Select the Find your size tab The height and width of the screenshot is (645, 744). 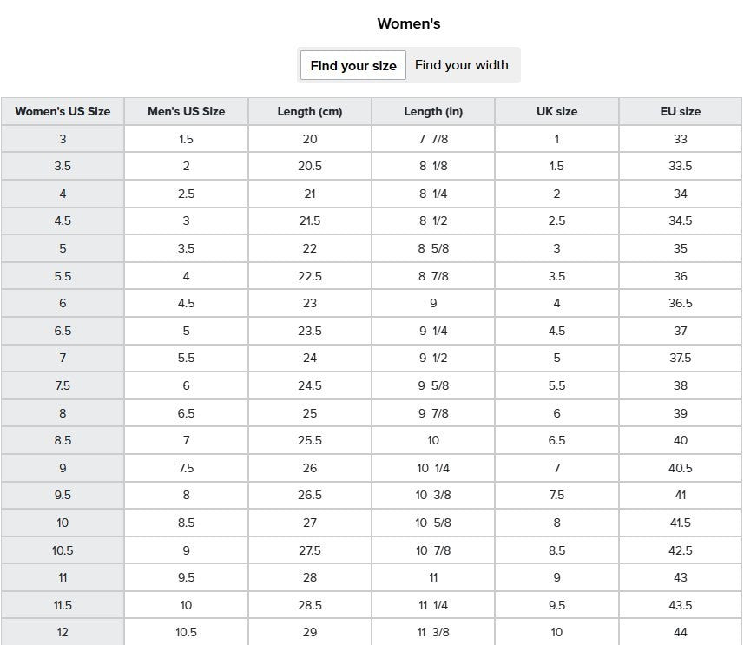point(353,65)
